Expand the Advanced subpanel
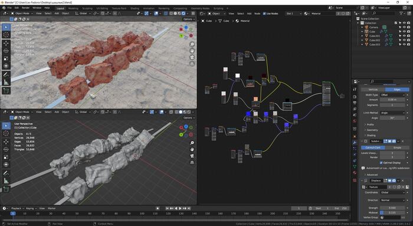Image resolution: width=413 pixels, height=226 pixels. [371, 175]
